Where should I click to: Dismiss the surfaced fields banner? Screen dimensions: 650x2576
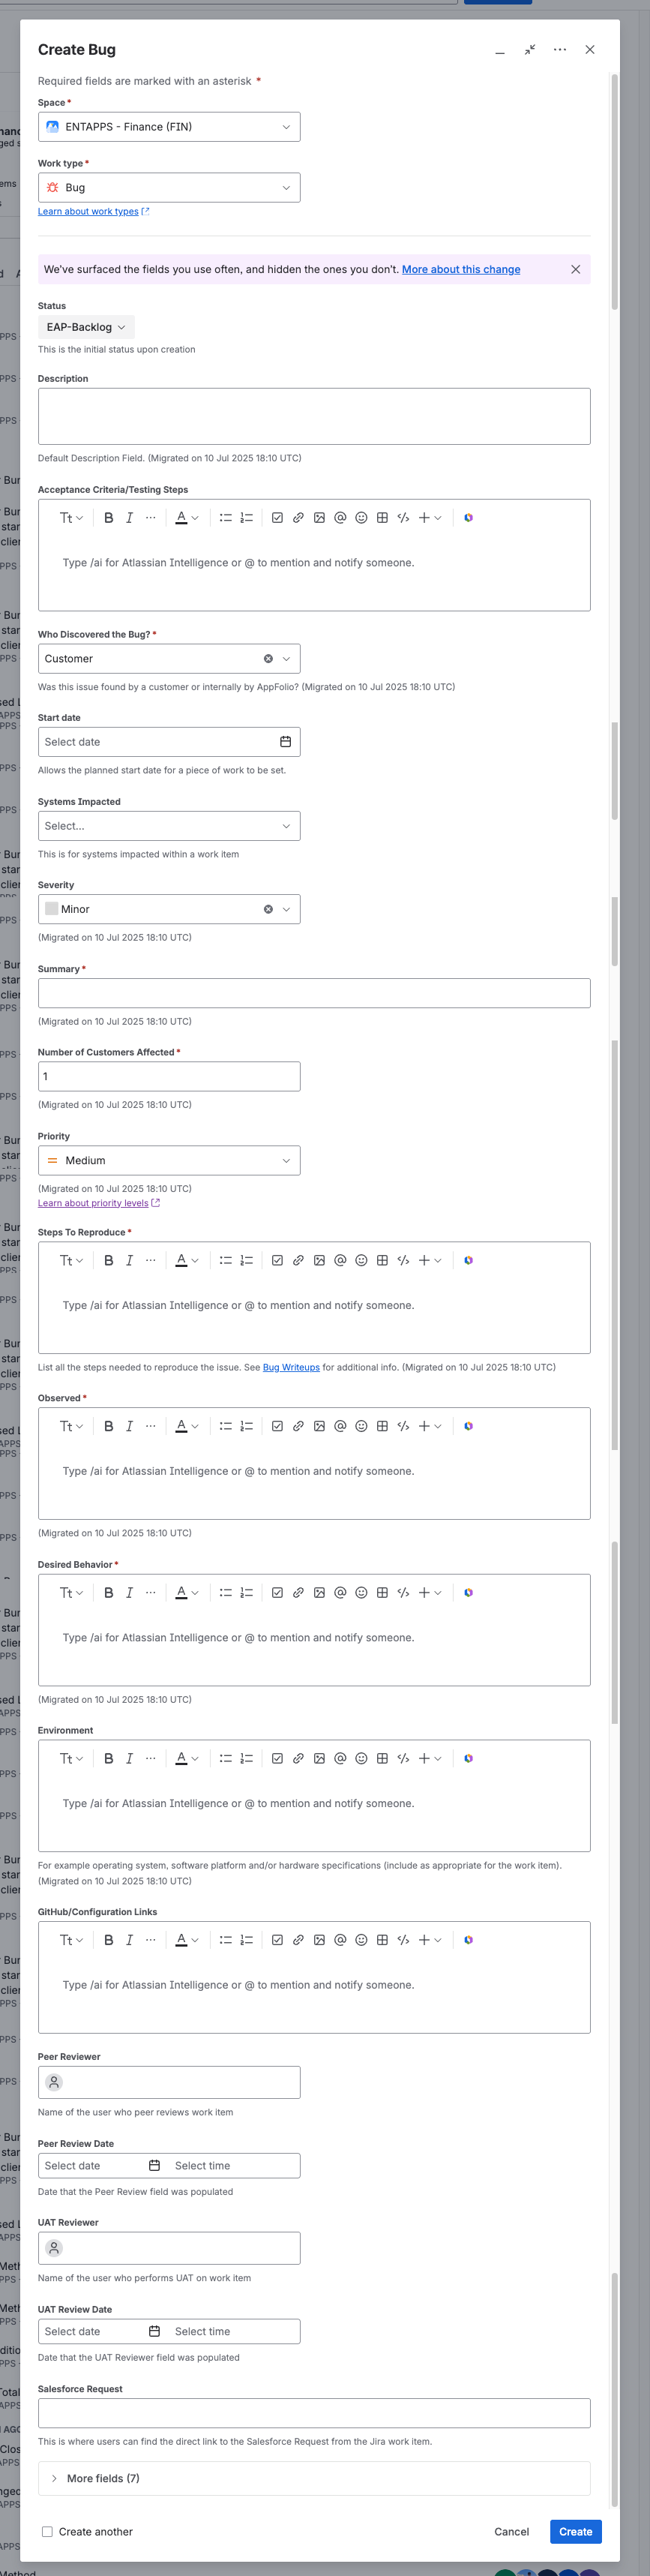pos(575,269)
